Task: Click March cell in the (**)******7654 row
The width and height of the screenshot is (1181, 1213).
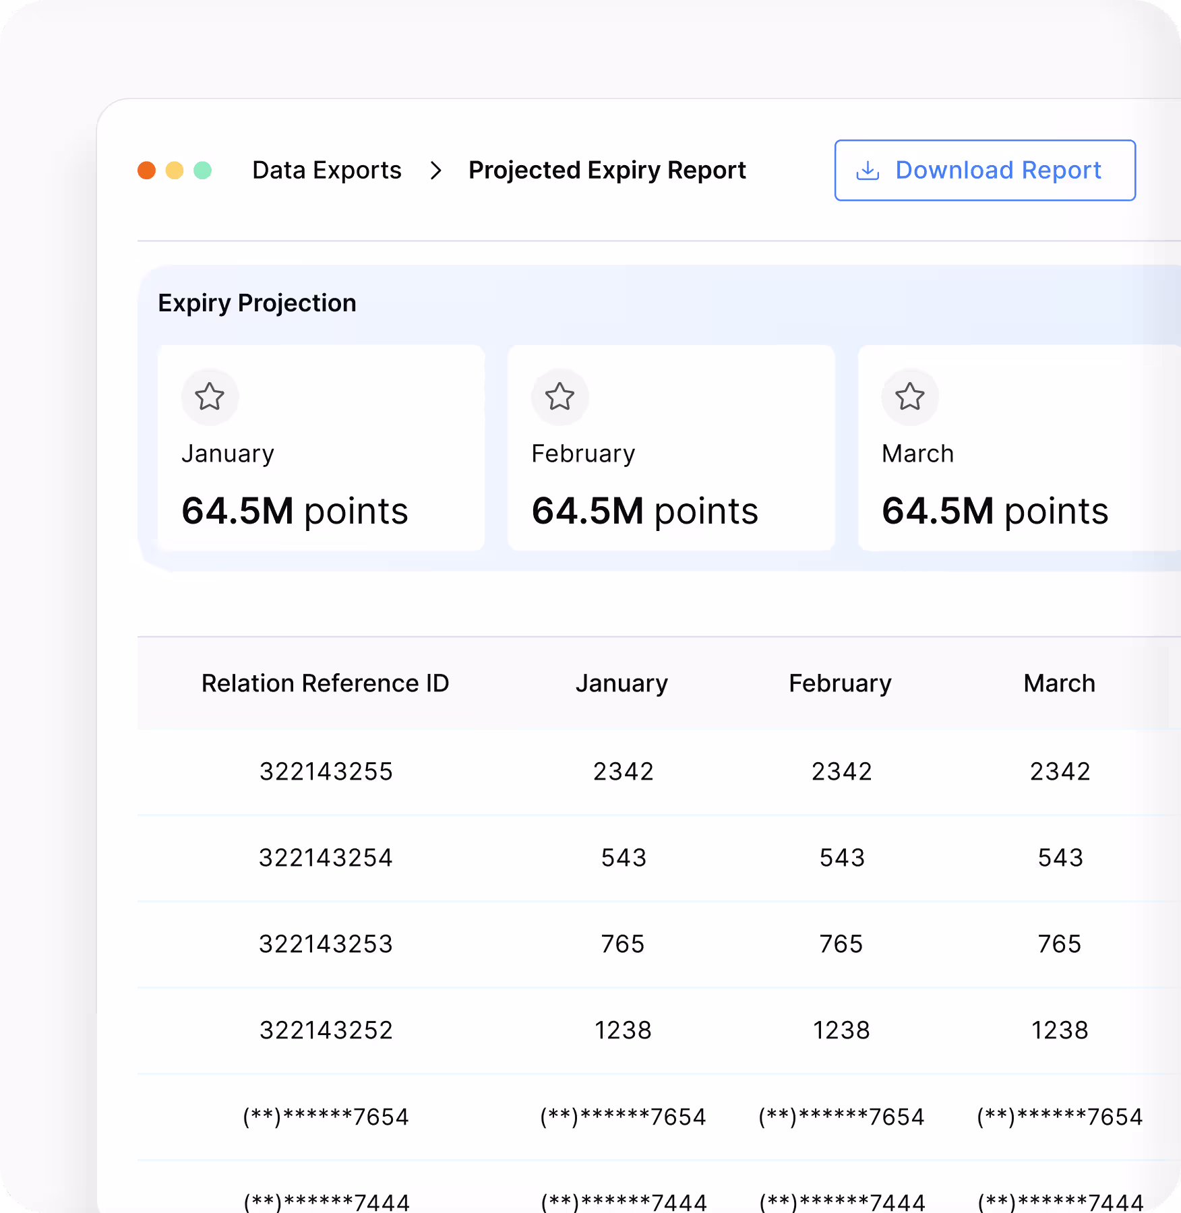Action: click(x=1060, y=1117)
